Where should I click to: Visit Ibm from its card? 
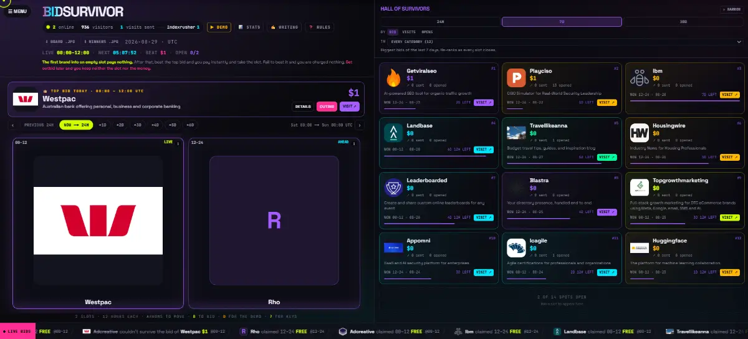click(730, 95)
